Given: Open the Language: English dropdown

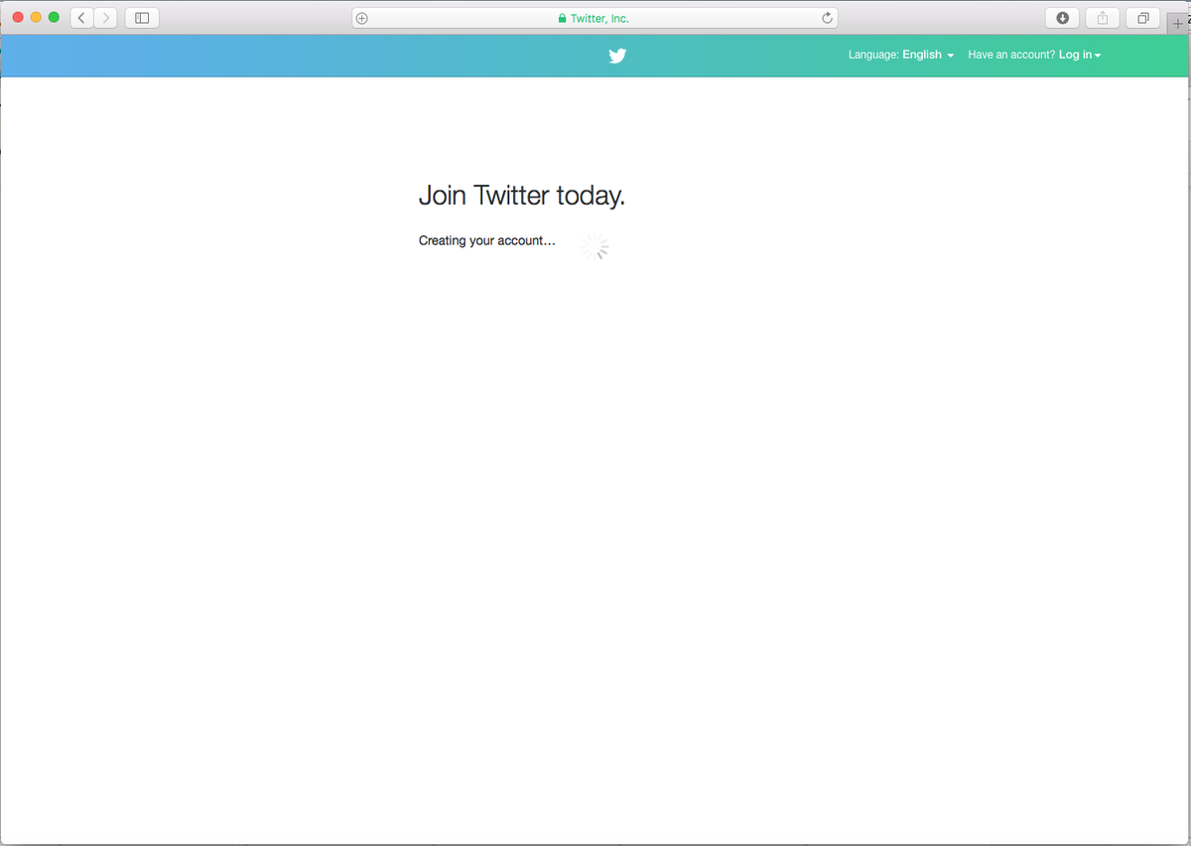Looking at the screenshot, I should coord(901,55).
